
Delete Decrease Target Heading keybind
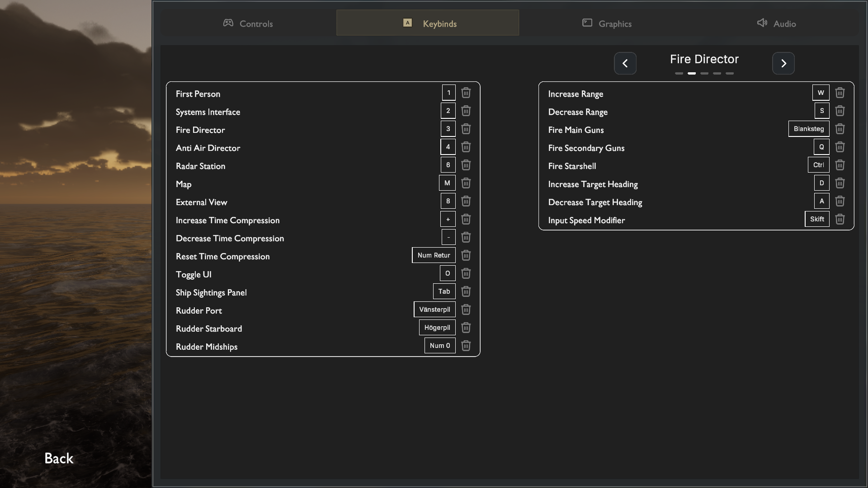pyautogui.click(x=840, y=201)
